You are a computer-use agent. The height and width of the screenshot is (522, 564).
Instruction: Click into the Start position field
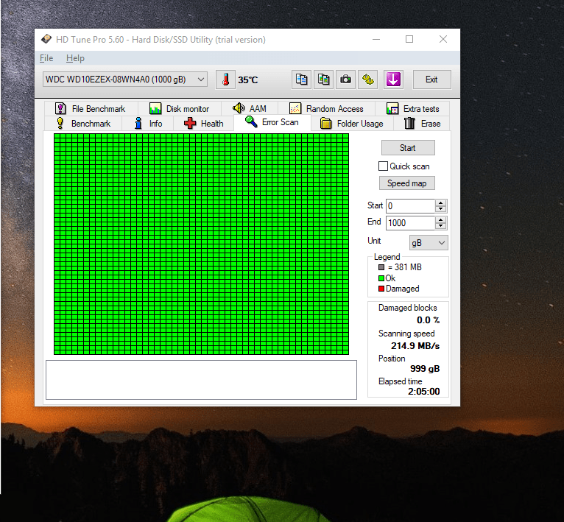[x=410, y=206]
